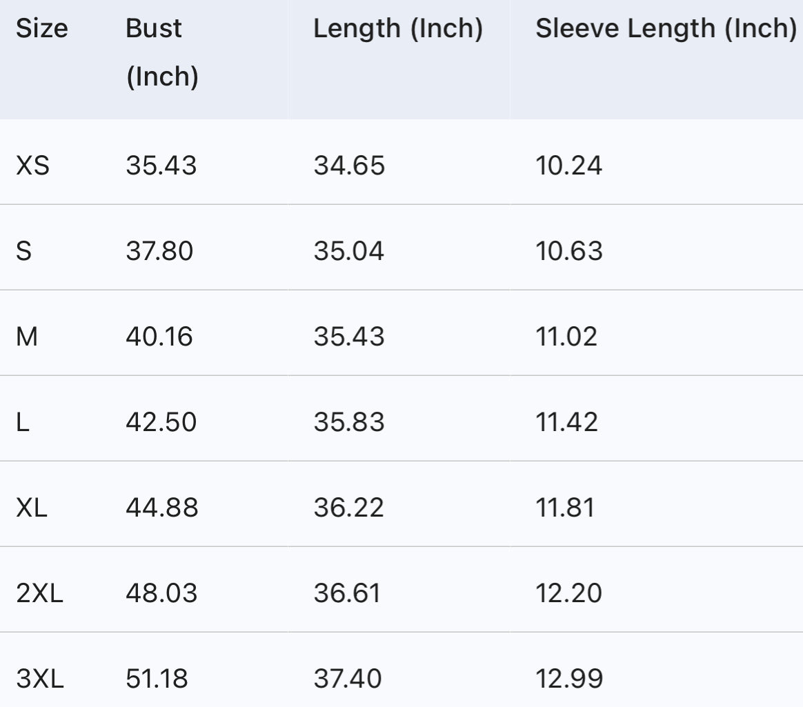The image size is (803, 707).
Task: Select the 2XL size row label
Action: click(x=39, y=593)
